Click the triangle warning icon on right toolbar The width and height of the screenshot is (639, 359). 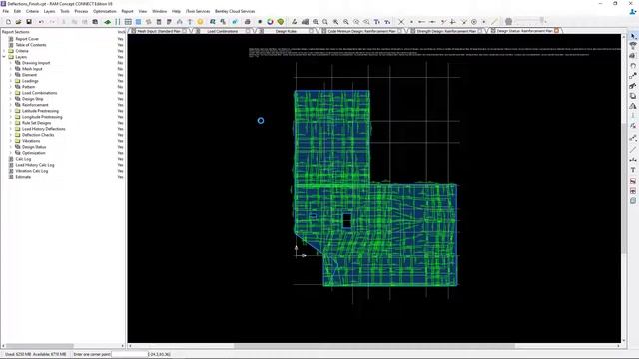(x=633, y=106)
